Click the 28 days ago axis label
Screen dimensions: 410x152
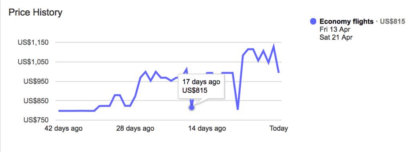pyautogui.click(x=135, y=128)
